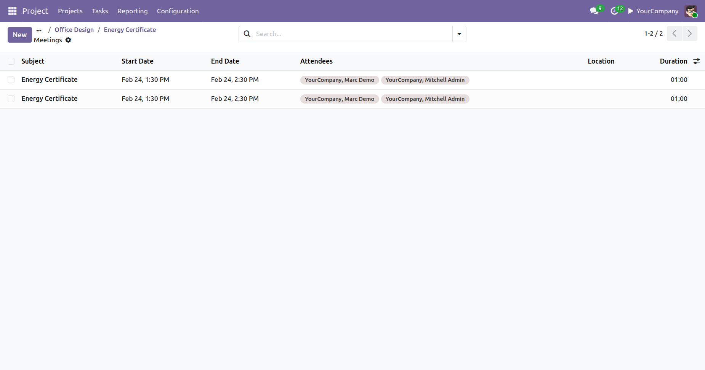Expand search filter options dropdown
Viewport: 705px width, 370px height.
459,34
